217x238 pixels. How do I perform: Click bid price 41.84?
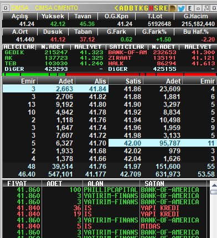click(97, 89)
